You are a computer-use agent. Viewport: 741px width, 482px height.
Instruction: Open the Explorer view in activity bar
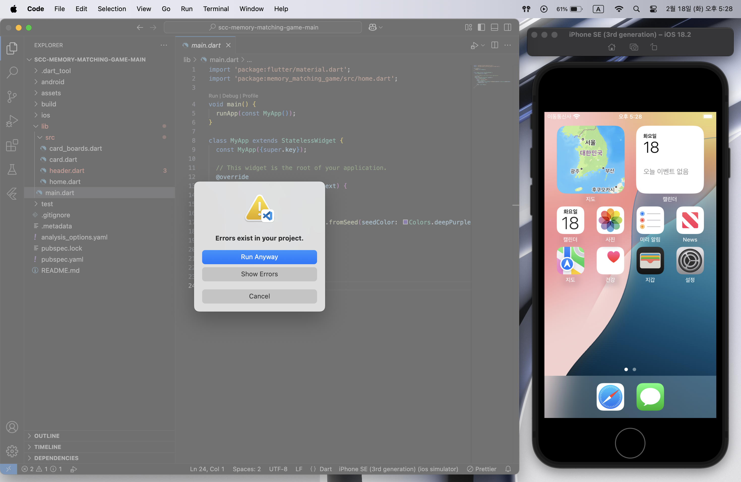(x=12, y=48)
